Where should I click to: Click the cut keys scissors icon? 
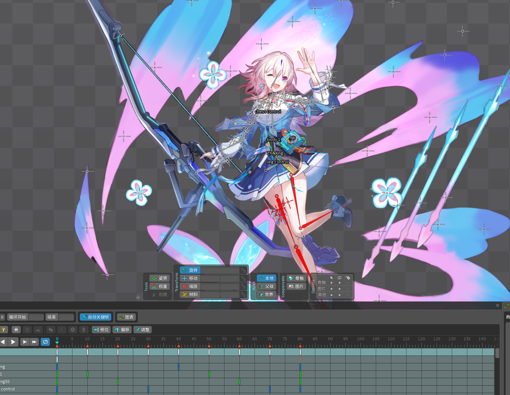(61, 330)
